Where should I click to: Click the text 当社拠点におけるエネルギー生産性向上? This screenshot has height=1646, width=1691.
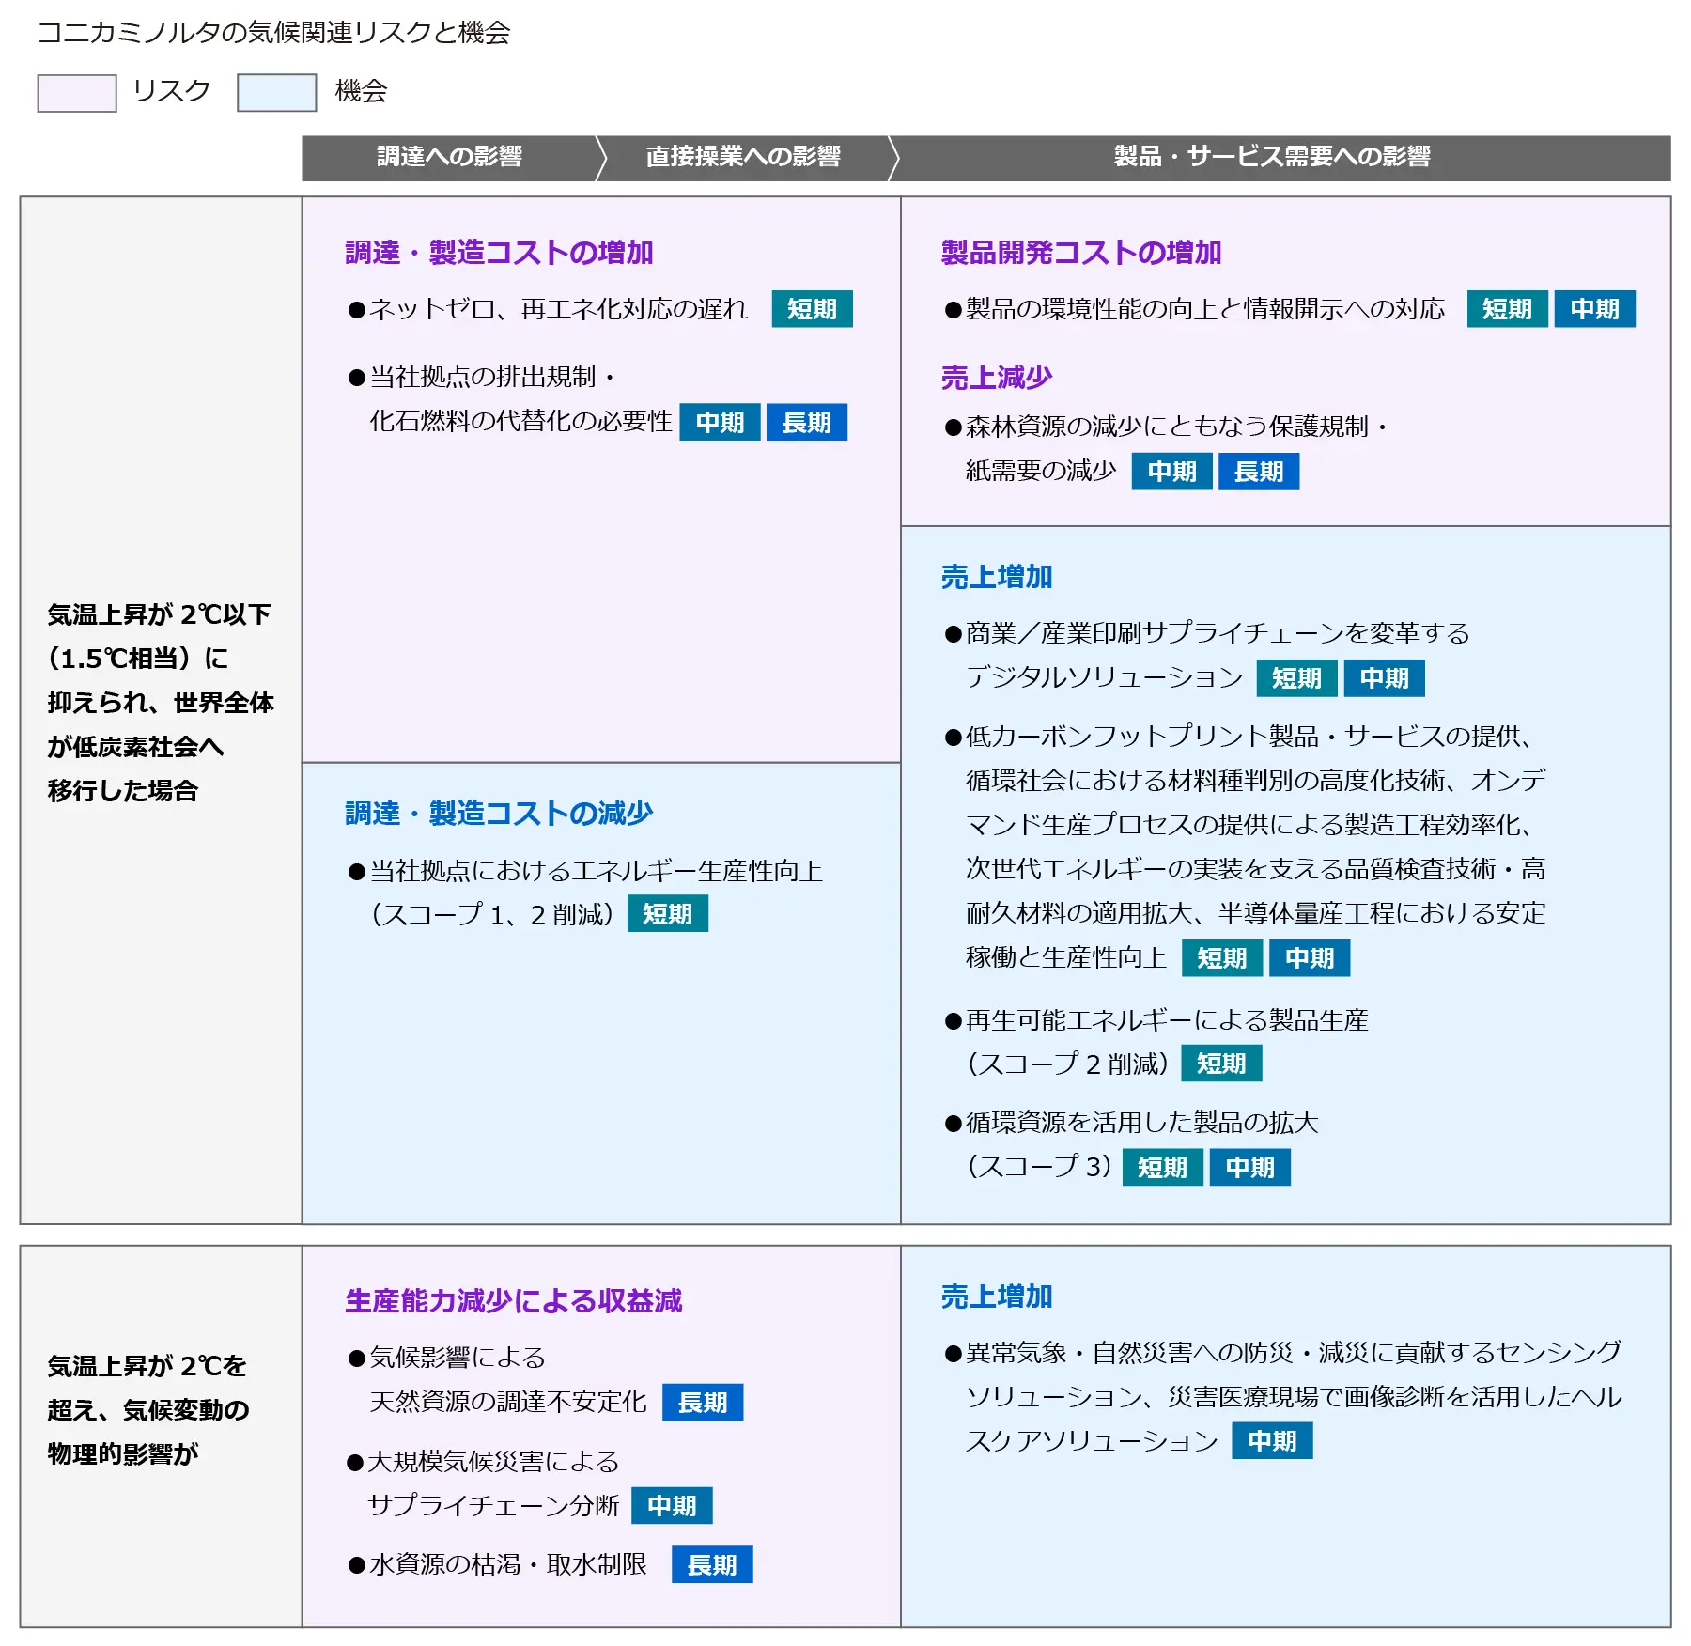click(x=597, y=872)
